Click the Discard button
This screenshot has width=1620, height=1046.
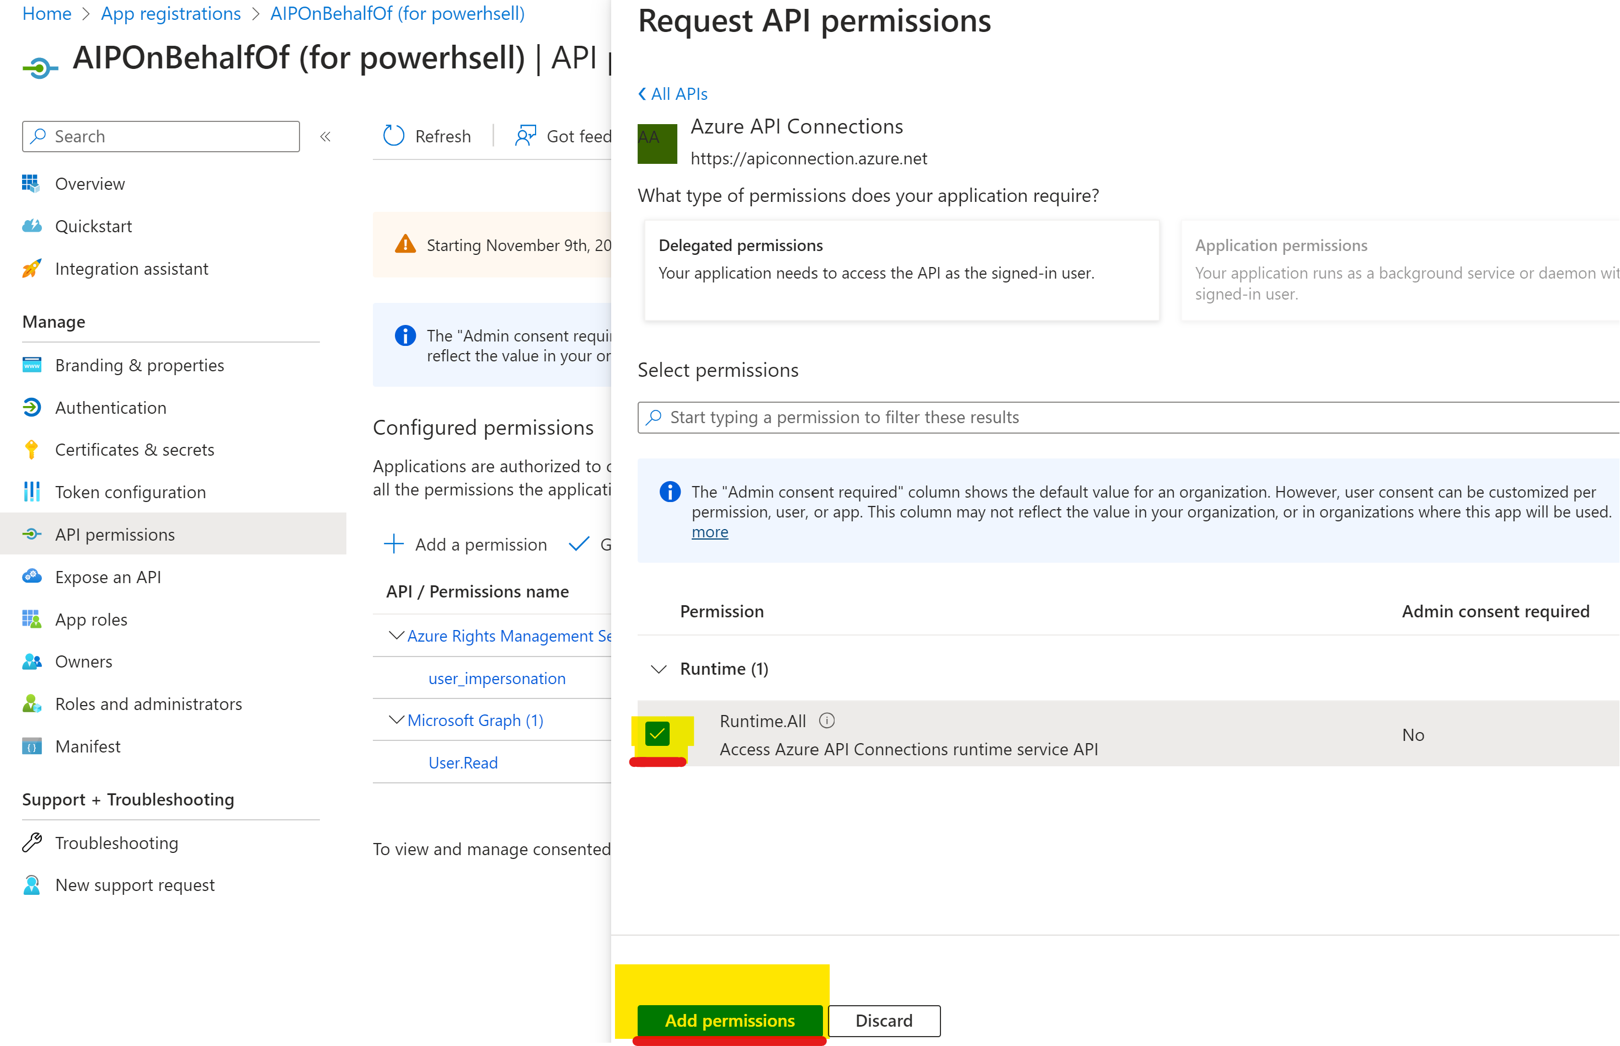(884, 1021)
